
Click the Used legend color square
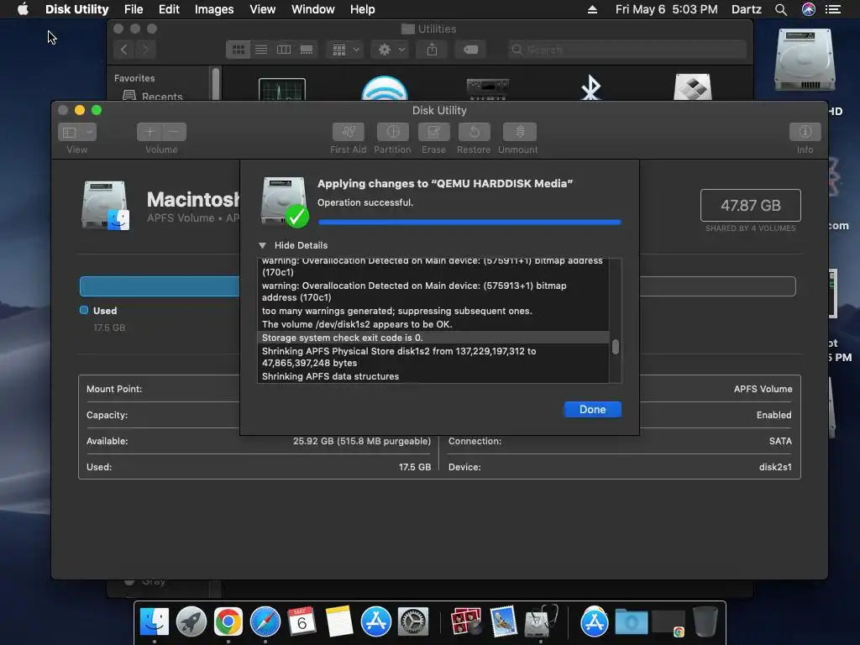point(84,310)
